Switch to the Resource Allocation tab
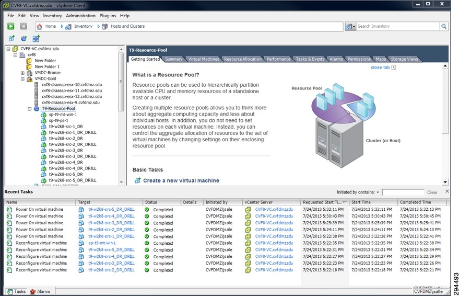Screen dimensions: 459x296 [x=243, y=59]
